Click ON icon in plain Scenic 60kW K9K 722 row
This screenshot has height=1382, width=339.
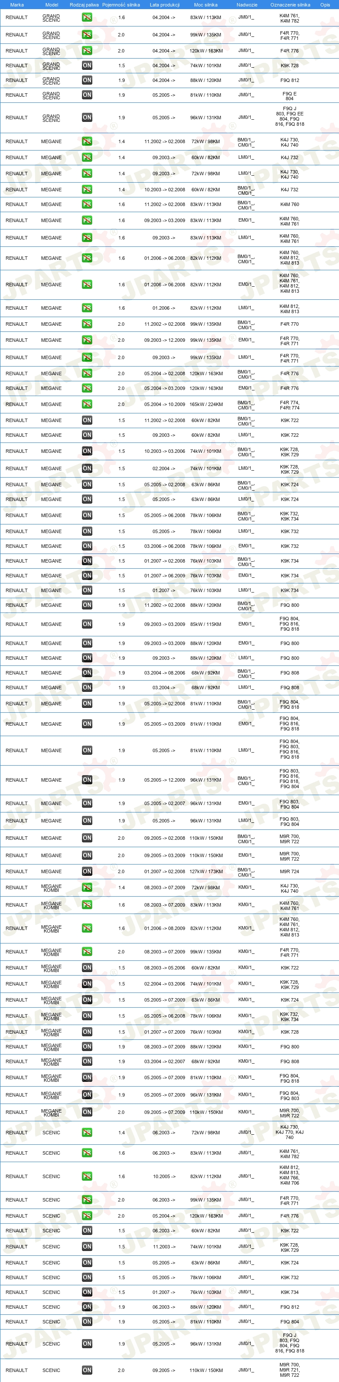87,1231
